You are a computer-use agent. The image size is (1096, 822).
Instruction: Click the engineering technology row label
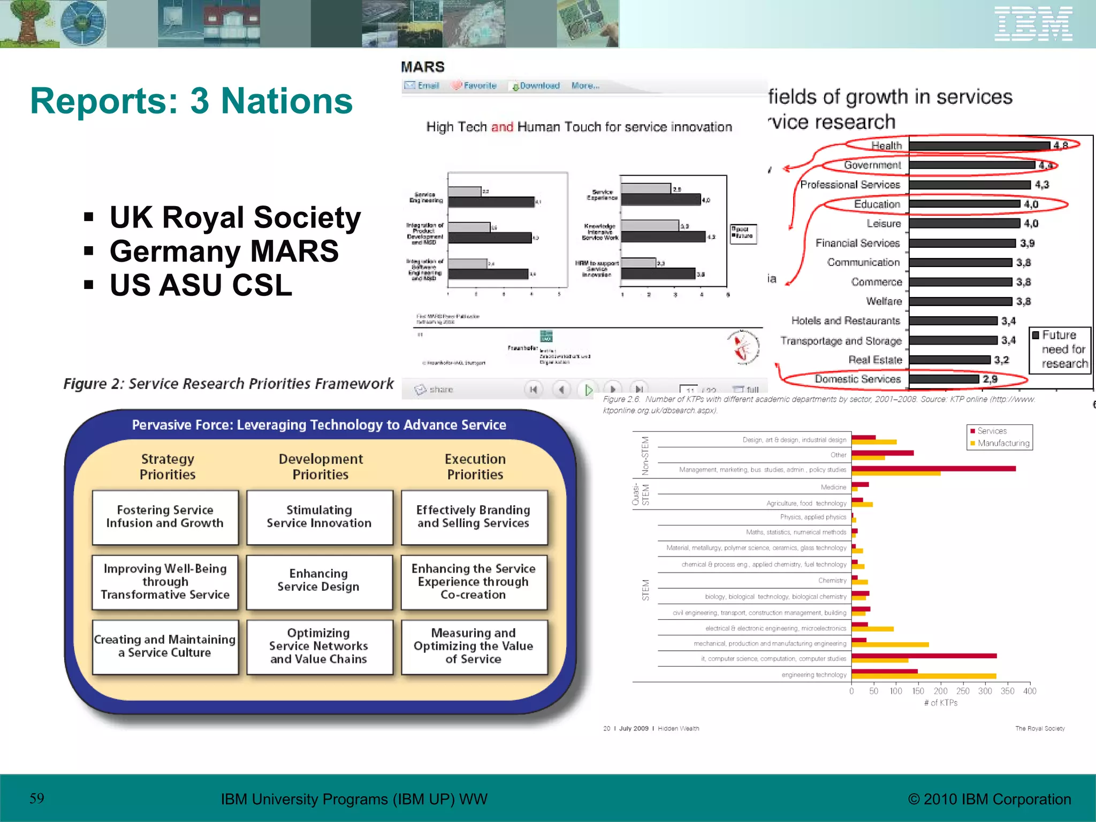(x=814, y=675)
